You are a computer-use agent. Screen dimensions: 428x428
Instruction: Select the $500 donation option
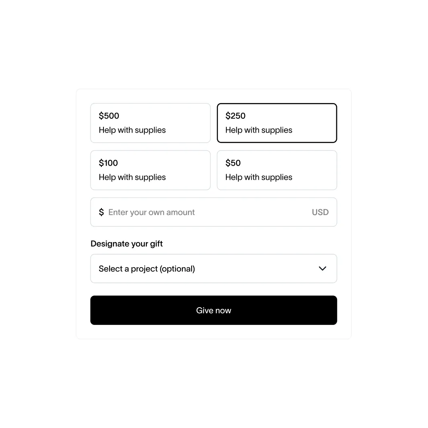[x=150, y=123]
